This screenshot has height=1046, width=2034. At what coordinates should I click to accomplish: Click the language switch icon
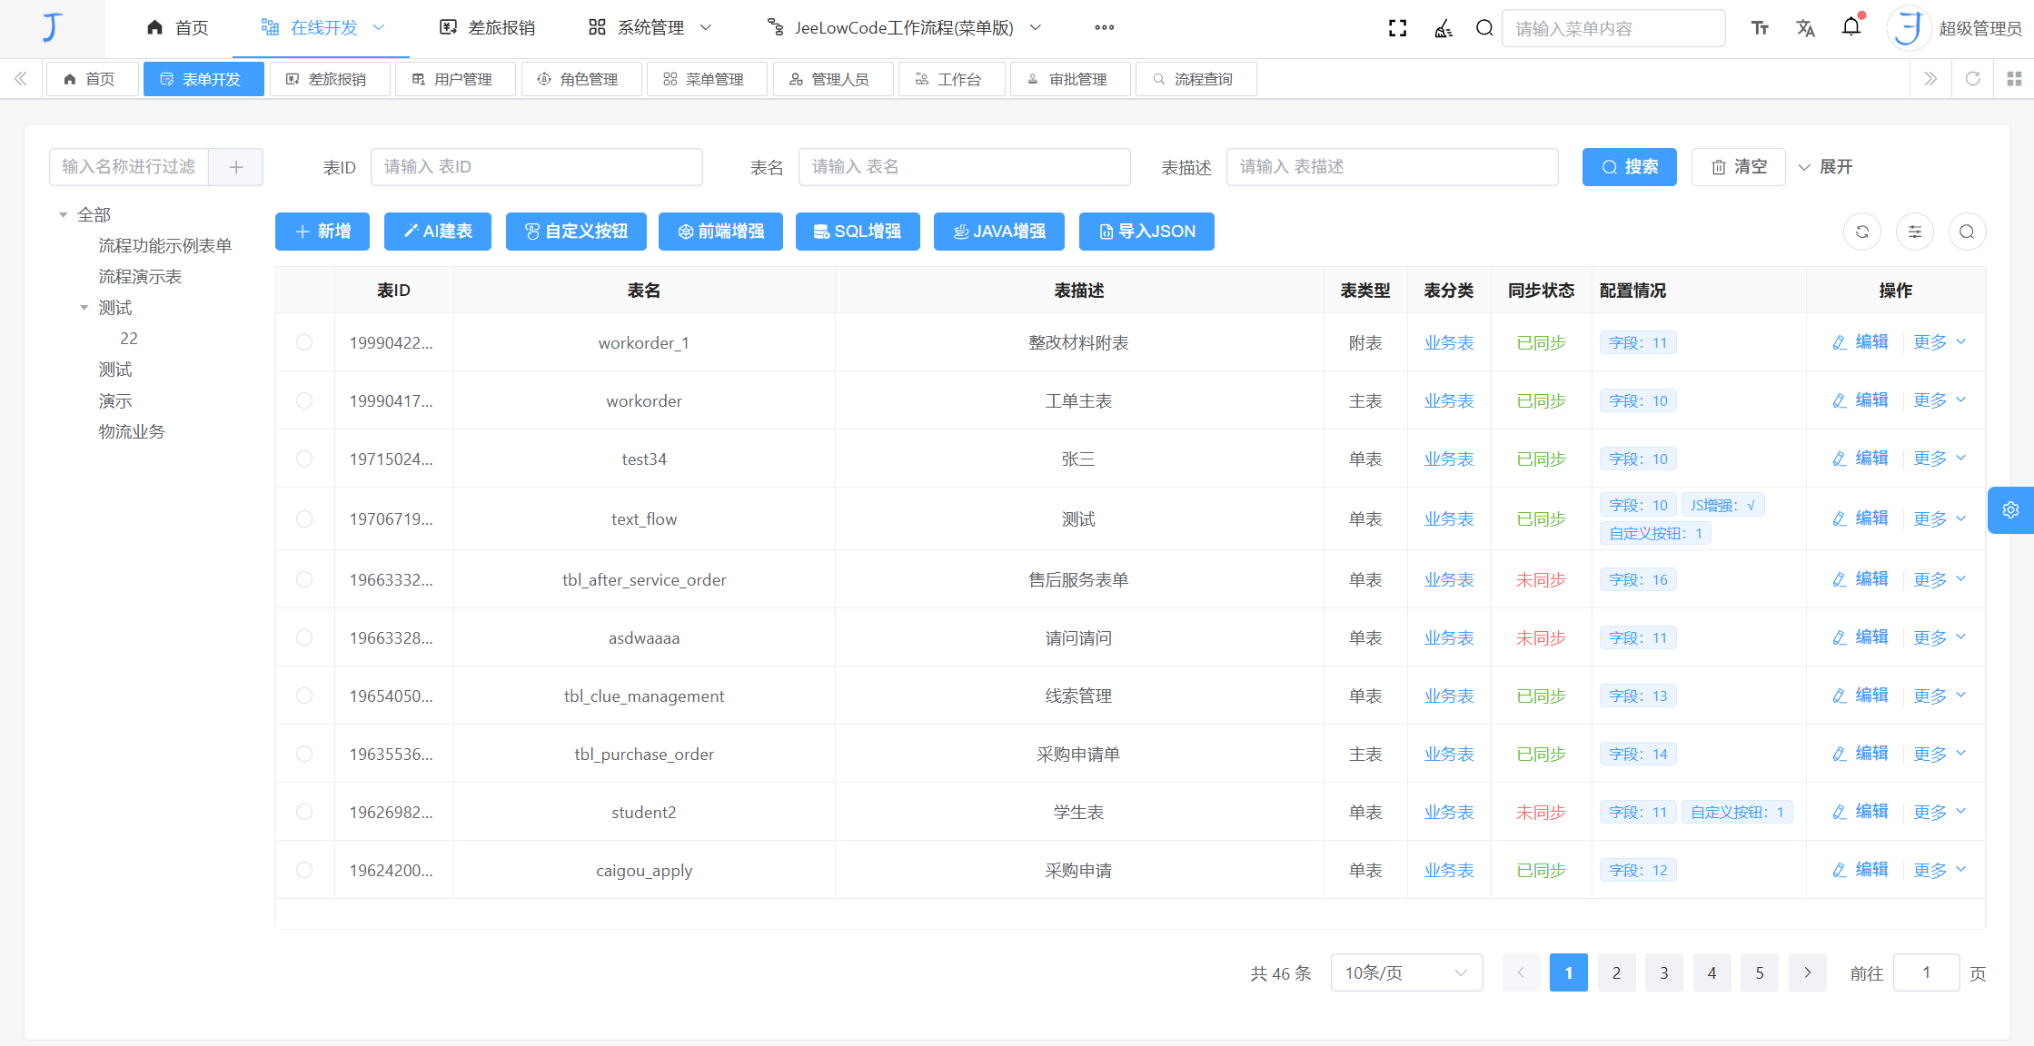(x=1805, y=27)
